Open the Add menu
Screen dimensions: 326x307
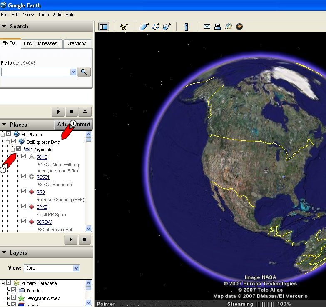pyautogui.click(x=57, y=15)
